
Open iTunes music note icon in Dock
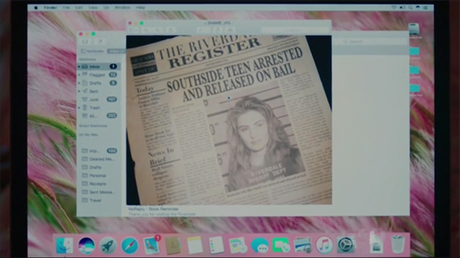coord(324,245)
